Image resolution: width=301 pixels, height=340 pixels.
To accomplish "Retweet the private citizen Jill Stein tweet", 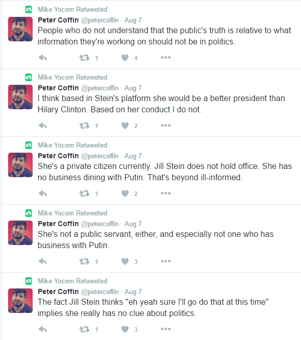I will coord(84,193).
